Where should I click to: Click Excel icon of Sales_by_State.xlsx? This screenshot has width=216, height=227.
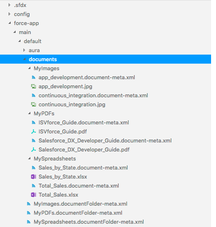coord(34,177)
